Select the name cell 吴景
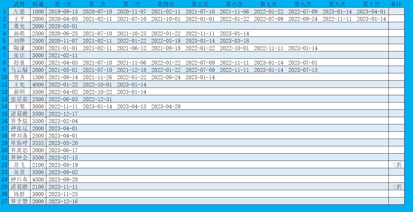Screen dimensions: 413x212 pos(19,172)
